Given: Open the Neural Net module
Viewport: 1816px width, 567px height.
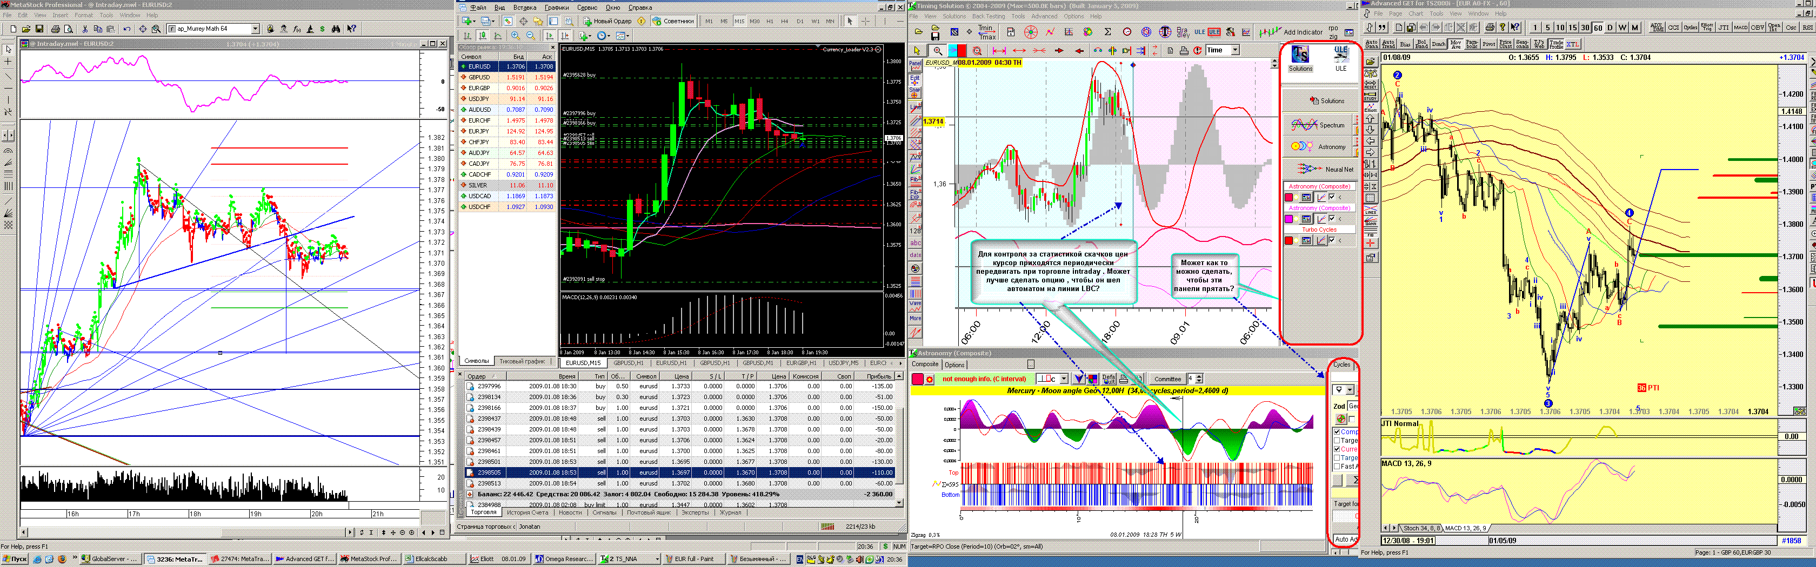Looking at the screenshot, I should pyautogui.click(x=1325, y=169).
